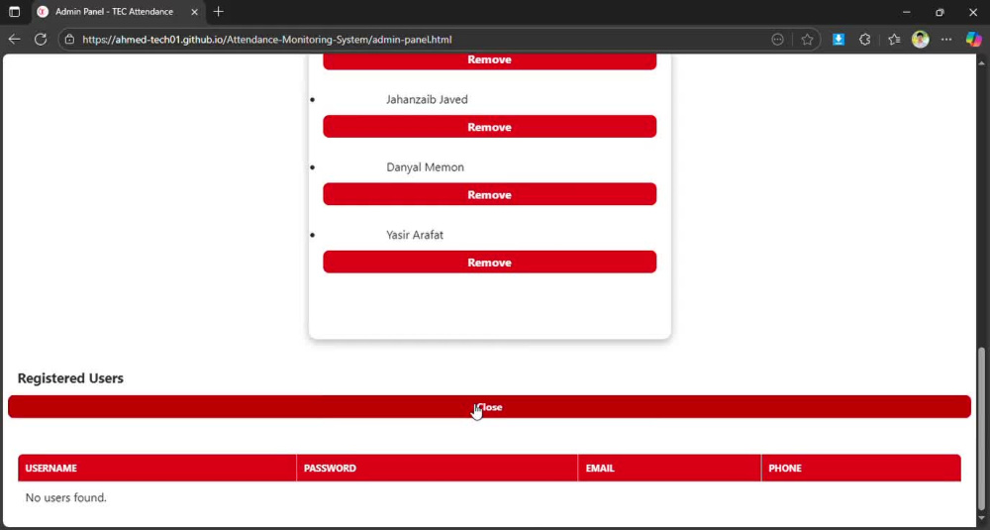Click the topmost partially visible Remove button
This screenshot has height=530, width=990.
click(489, 61)
